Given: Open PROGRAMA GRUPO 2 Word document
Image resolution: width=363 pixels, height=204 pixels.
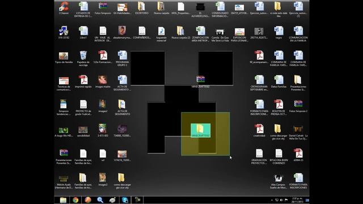Looking at the screenshot, I should (x=123, y=58).
